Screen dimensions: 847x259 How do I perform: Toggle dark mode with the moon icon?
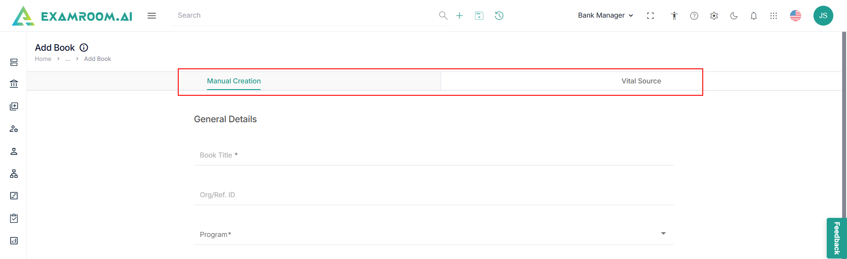pyautogui.click(x=734, y=16)
